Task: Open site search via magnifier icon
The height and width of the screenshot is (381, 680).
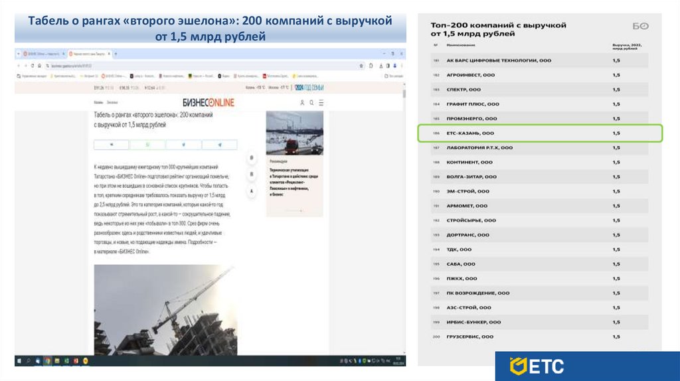Action: [x=312, y=103]
